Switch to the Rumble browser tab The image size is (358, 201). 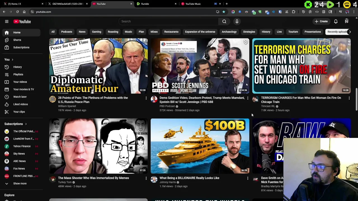[156, 4]
